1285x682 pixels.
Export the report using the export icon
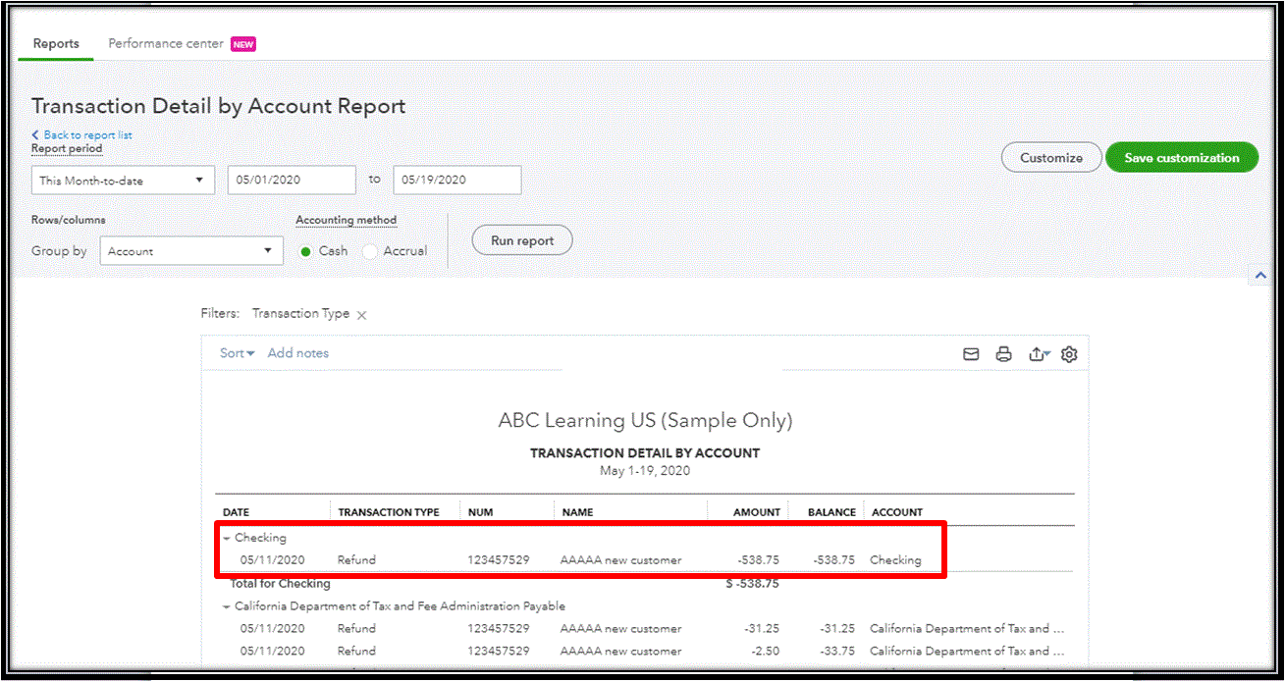point(1037,354)
